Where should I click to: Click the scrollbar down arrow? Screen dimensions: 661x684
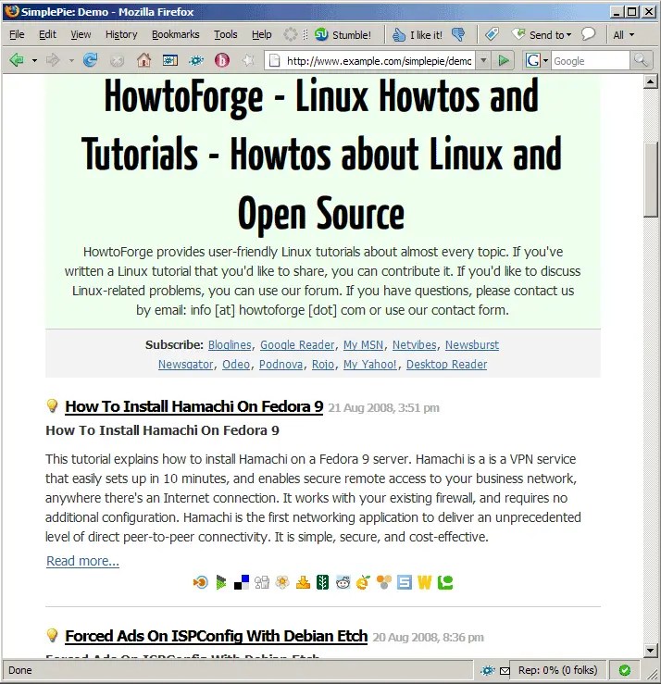click(651, 651)
